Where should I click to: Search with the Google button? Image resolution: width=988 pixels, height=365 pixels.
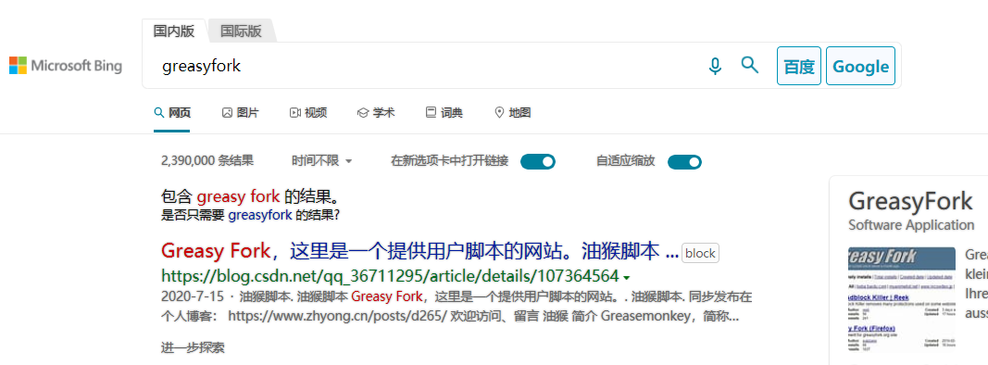tap(861, 66)
